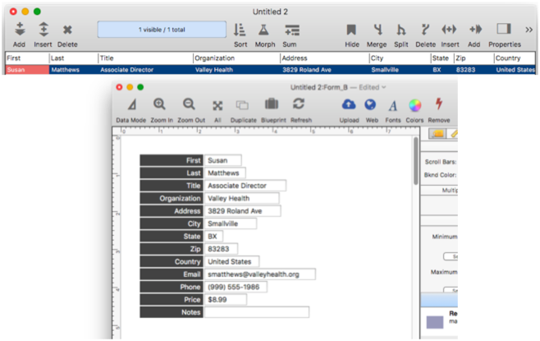Click Zoom In on the form toolbar
This screenshot has height=341, width=540.
tap(159, 104)
